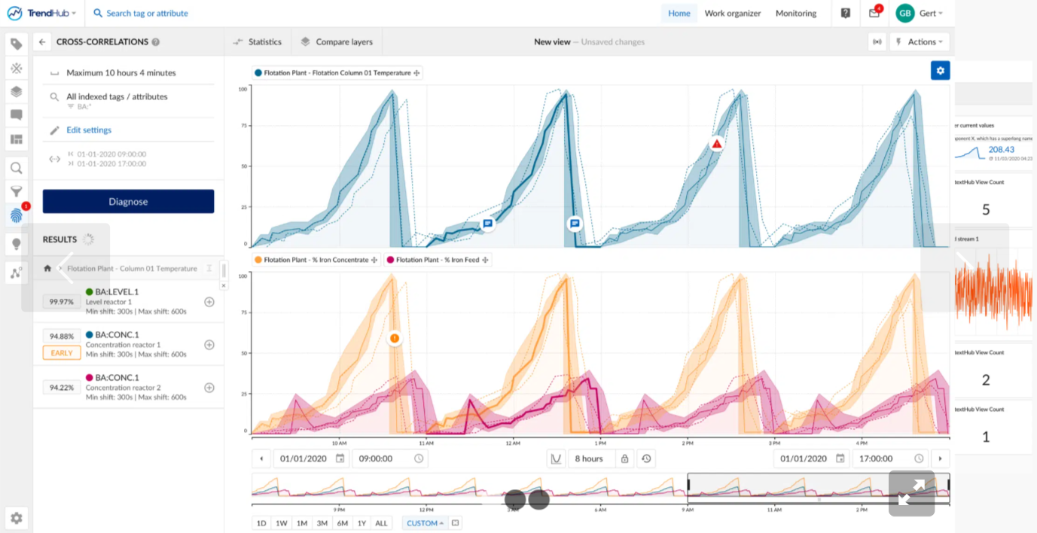Open the blue comment marker near 12 AM
Screen dimensions: 1037x533
coord(488,224)
